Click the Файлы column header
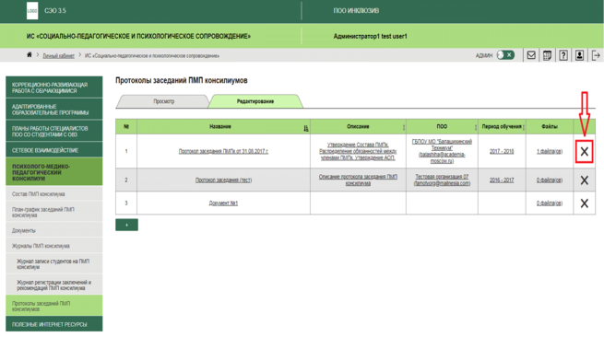The image size is (604, 337). (x=550, y=126)
